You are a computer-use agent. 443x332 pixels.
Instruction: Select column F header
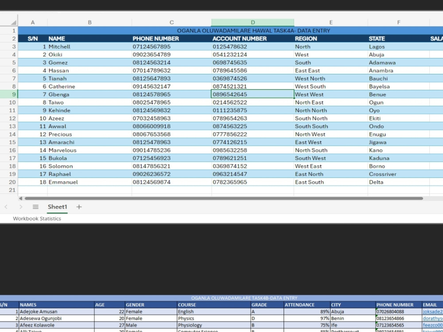(399, 23)
